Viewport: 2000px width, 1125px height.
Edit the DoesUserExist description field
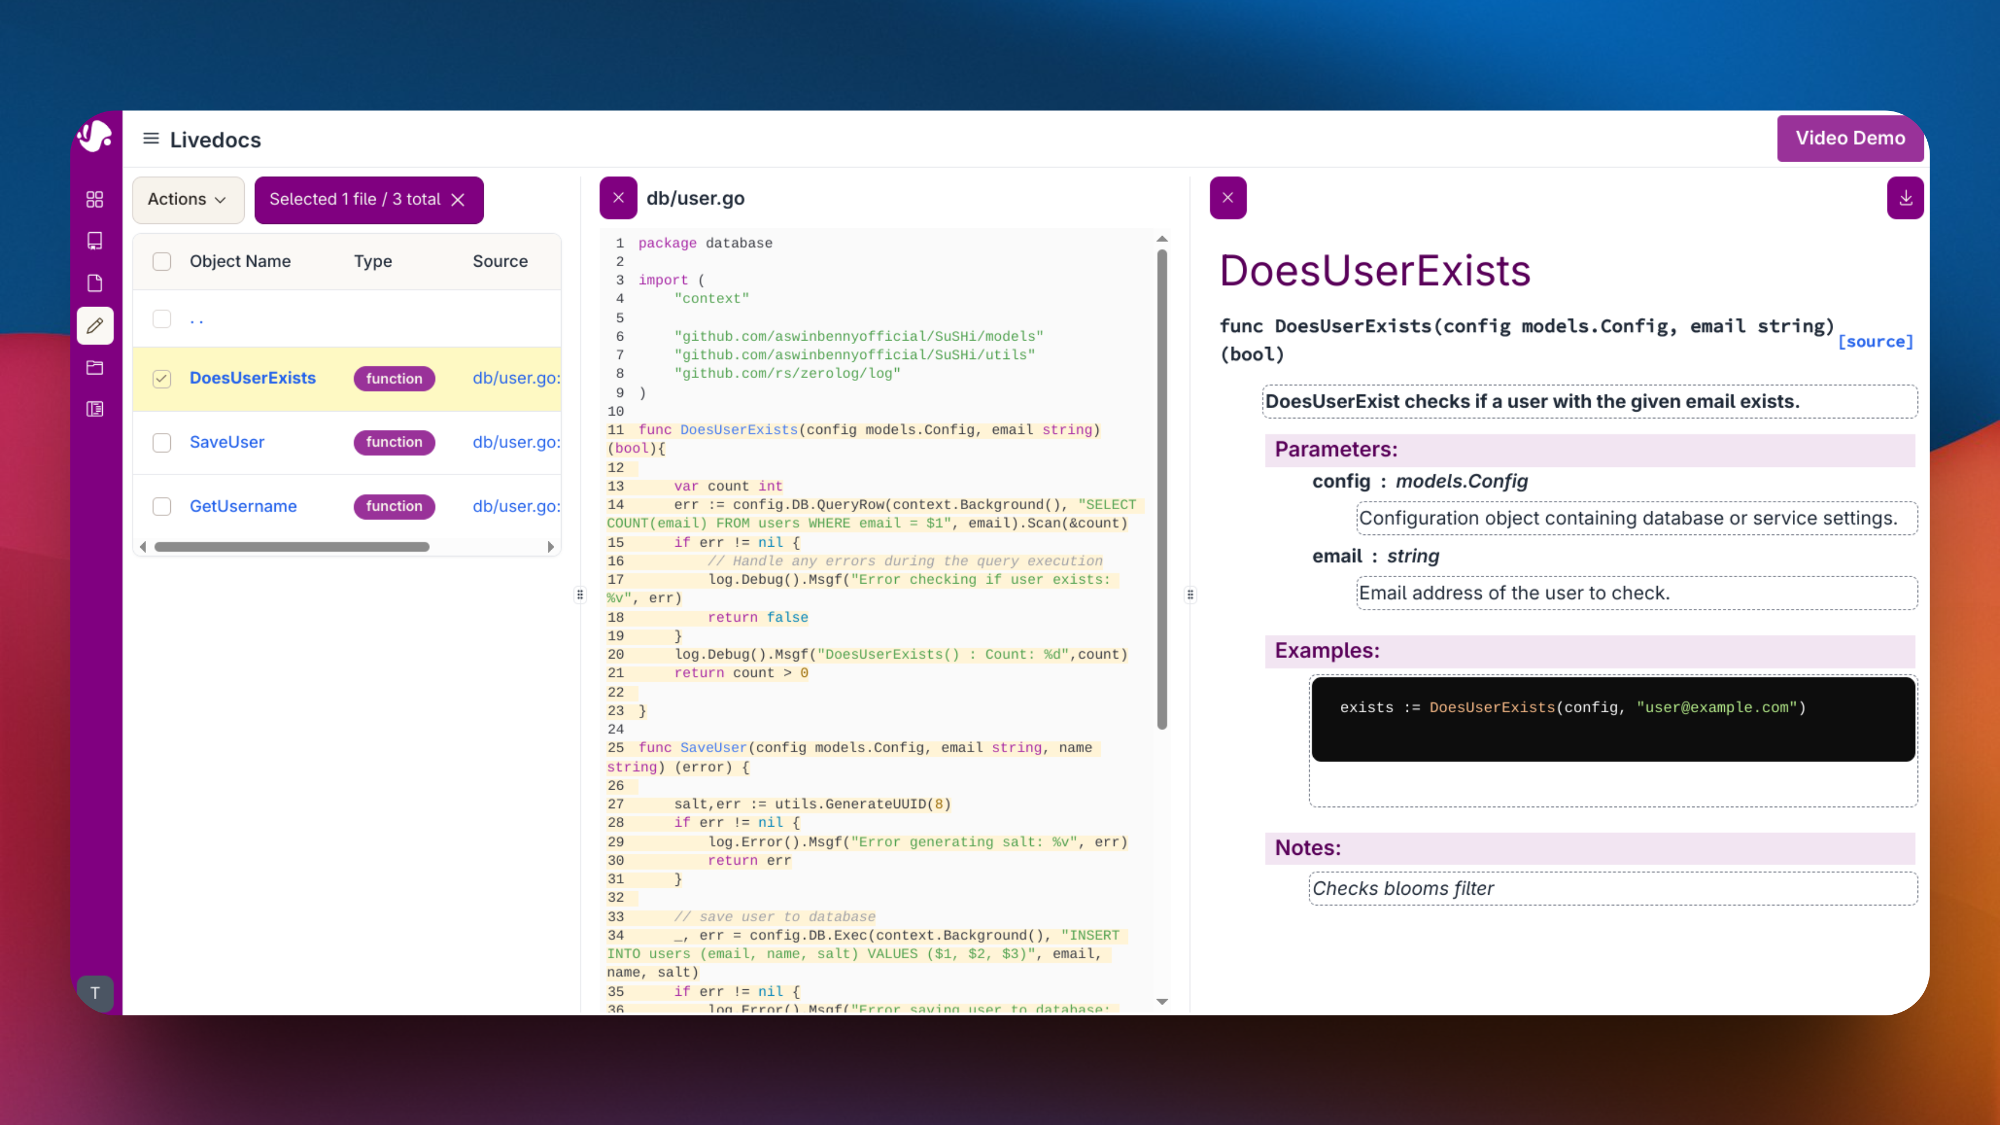coord(1589,401)
